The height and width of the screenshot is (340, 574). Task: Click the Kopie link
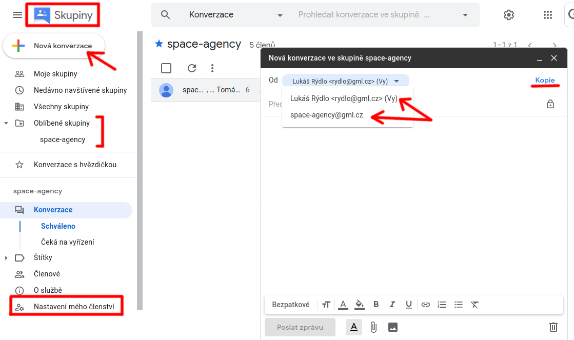pyautogui.click(x=545, y=80)
